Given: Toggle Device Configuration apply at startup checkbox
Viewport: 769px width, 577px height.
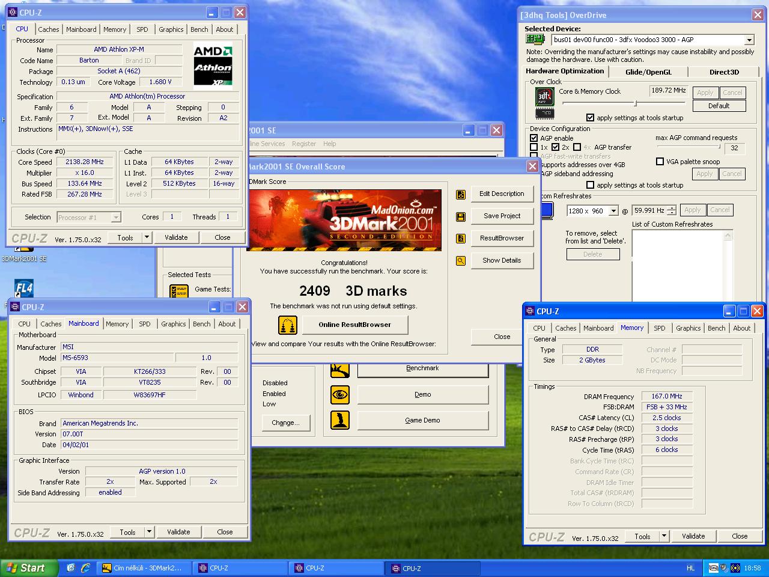Looking at the screenshot, I should (x=590, y=185).
